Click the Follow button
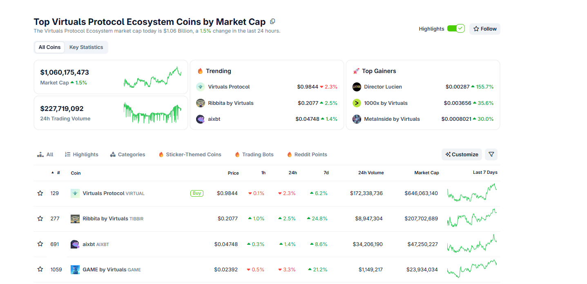The image size is (587, 284). tap(484, 29)
